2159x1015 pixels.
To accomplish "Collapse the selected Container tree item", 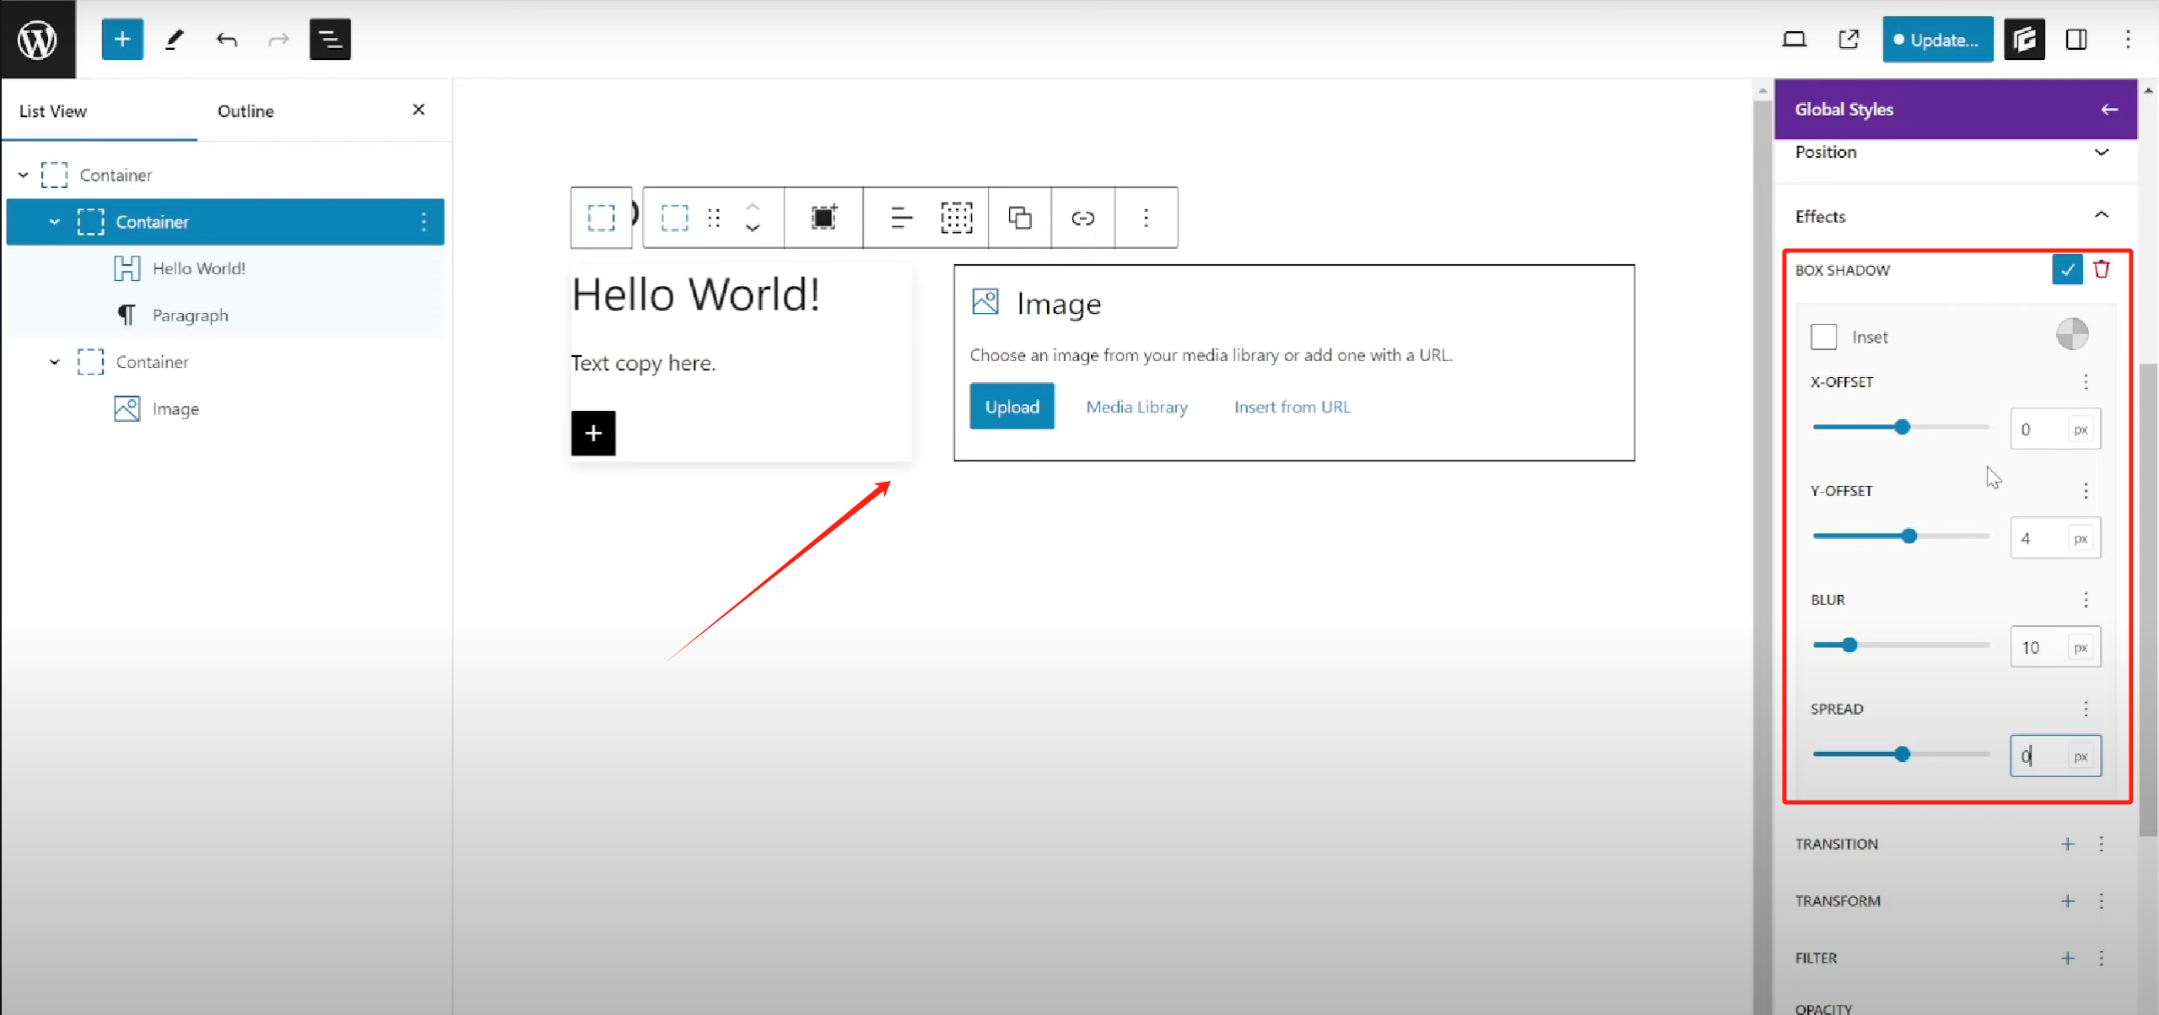I will pos(55,222).
